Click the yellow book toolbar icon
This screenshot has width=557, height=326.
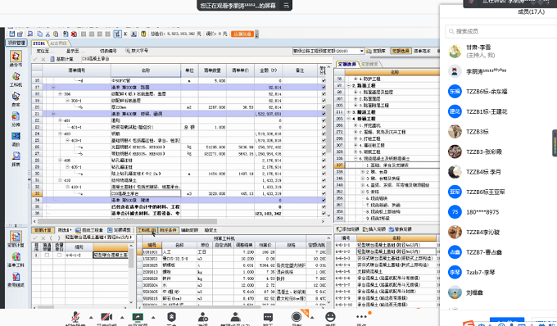143,34
